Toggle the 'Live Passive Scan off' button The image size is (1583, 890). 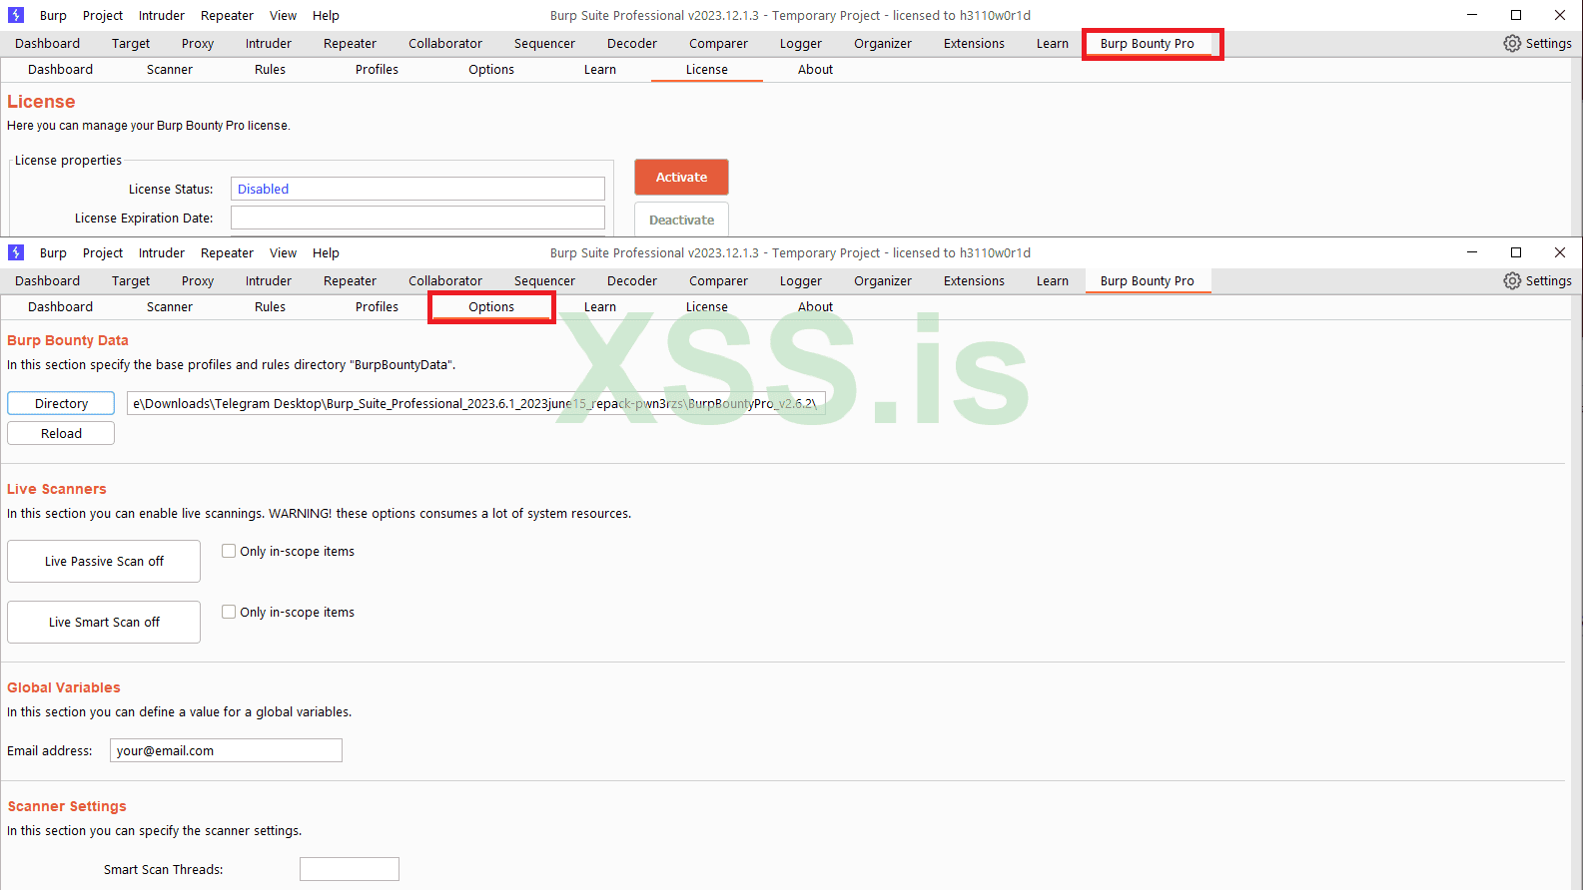(x=104, y=561)
